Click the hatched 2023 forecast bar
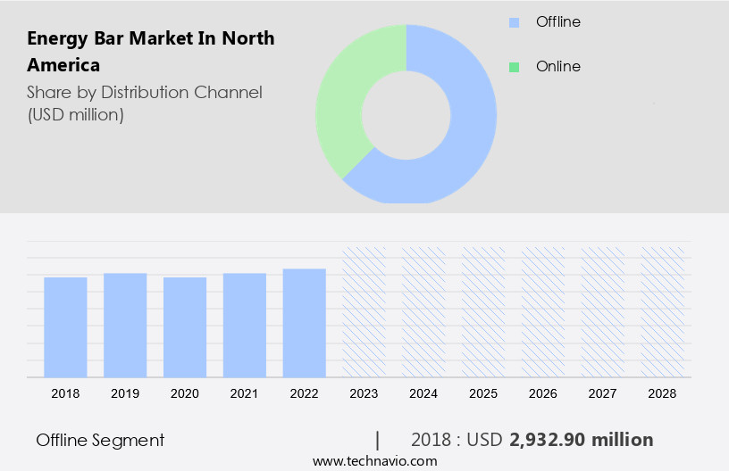 tap(364, 311)
